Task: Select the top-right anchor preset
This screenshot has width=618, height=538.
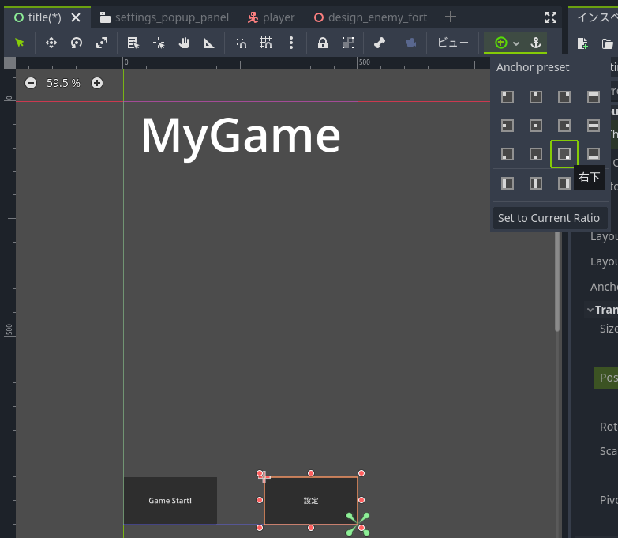Action: pos(564,97)
